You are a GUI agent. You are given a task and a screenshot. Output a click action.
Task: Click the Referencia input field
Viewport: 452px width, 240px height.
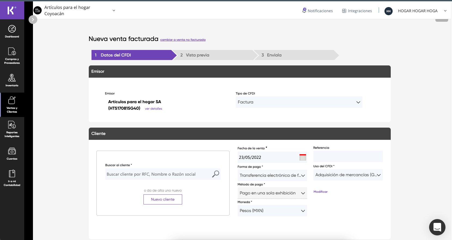348,157
